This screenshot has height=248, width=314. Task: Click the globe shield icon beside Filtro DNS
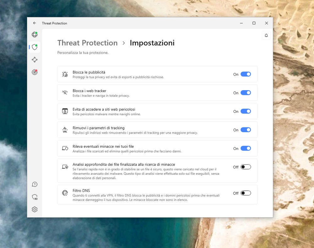coord(65,193)
